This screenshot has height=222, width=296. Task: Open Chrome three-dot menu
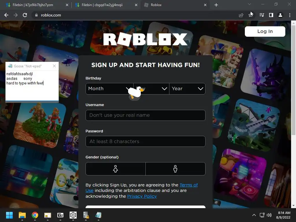point(290,15)
